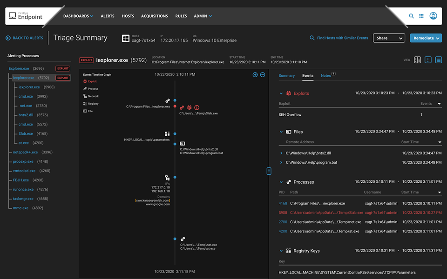Open the Share dropdown
The height and width of the screenshot is (279, 447).
389,38
